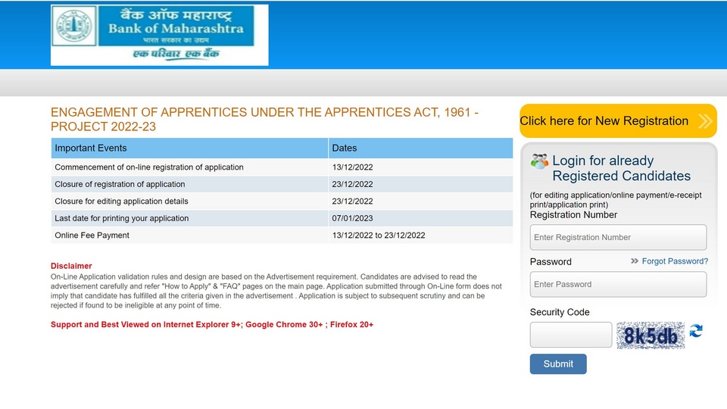Image resolution: width=727 pixels, height=409 pixels.
Task: Click the registered candidates people icon
Action: [539, 161]
